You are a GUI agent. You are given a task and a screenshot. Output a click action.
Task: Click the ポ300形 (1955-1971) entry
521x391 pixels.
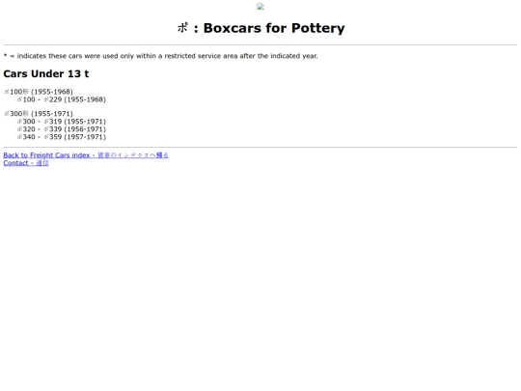tap(39, 114)
